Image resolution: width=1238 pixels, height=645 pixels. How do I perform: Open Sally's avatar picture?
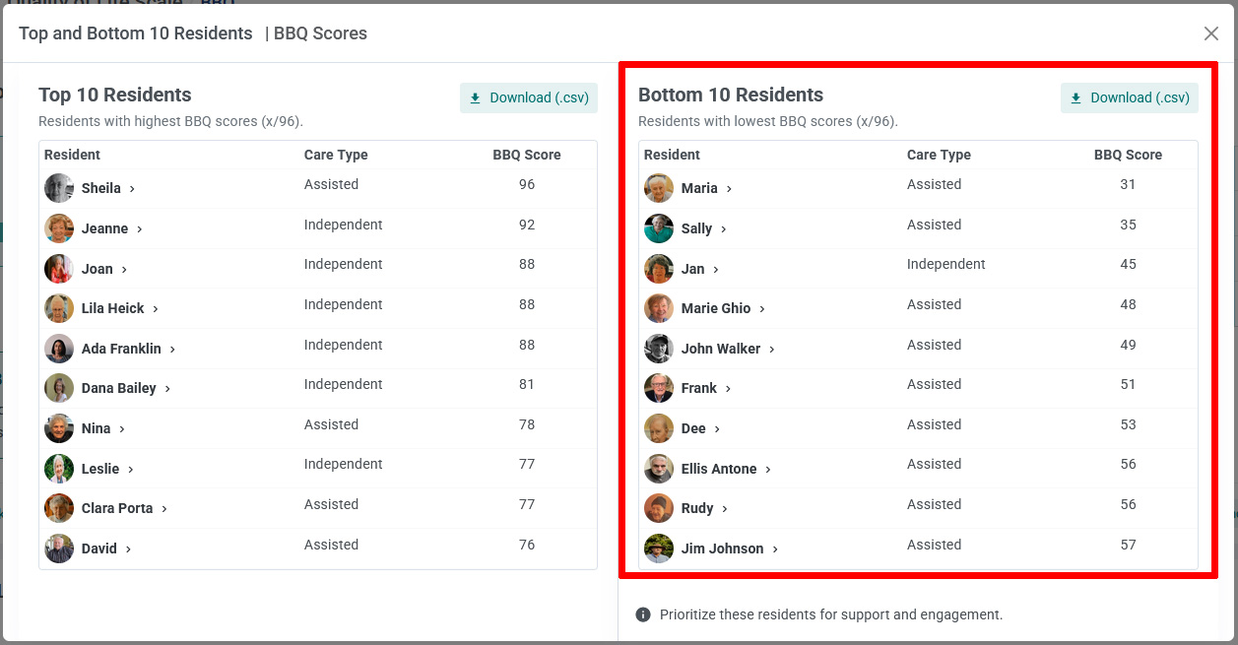[x=659, y=228]
